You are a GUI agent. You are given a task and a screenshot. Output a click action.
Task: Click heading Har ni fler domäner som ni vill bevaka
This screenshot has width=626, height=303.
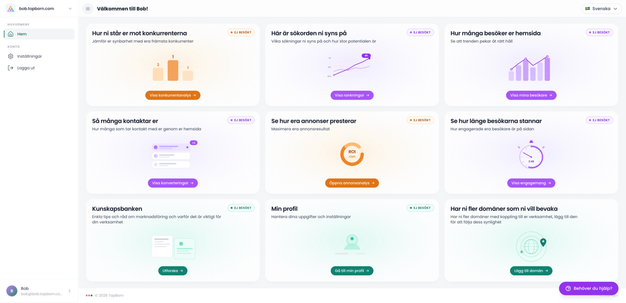(x=504, y=209)
